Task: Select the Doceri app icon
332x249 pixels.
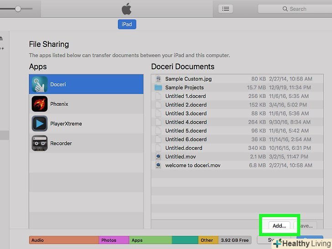Action: coord(39,84)
